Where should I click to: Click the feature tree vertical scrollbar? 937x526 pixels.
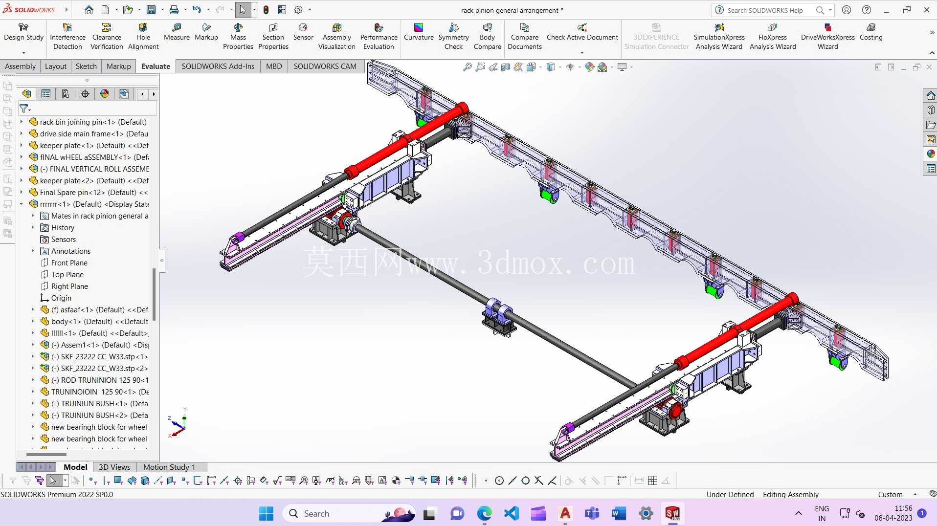click(154, 295)
